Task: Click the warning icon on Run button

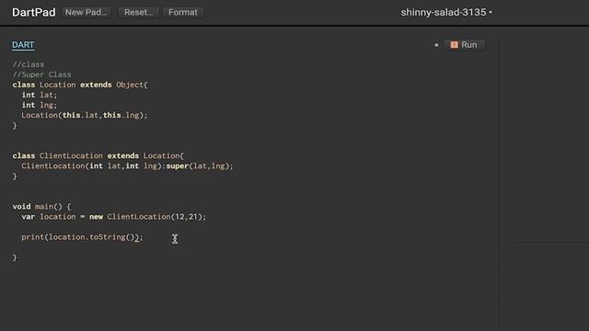Action: pyautogui.click(x=454, y=45)
